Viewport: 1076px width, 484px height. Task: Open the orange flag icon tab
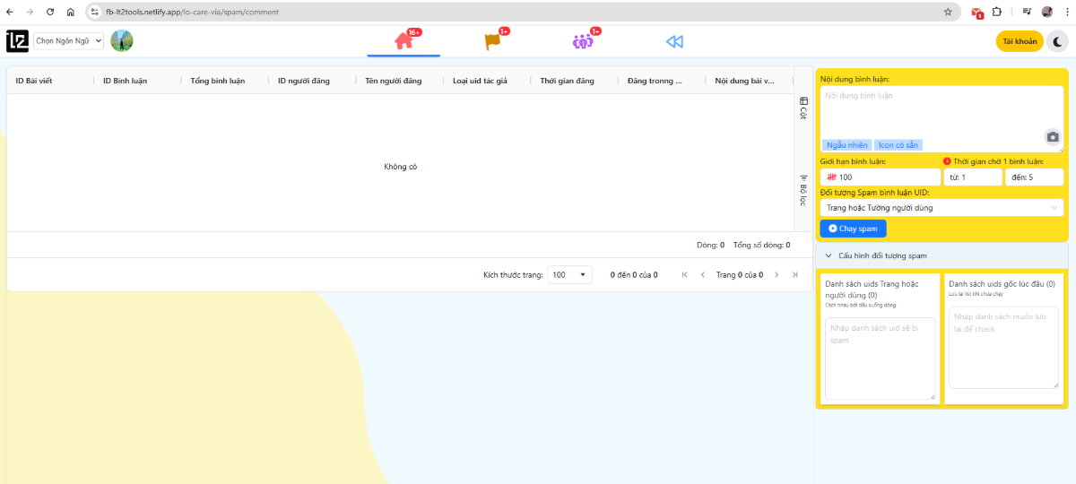492,41
